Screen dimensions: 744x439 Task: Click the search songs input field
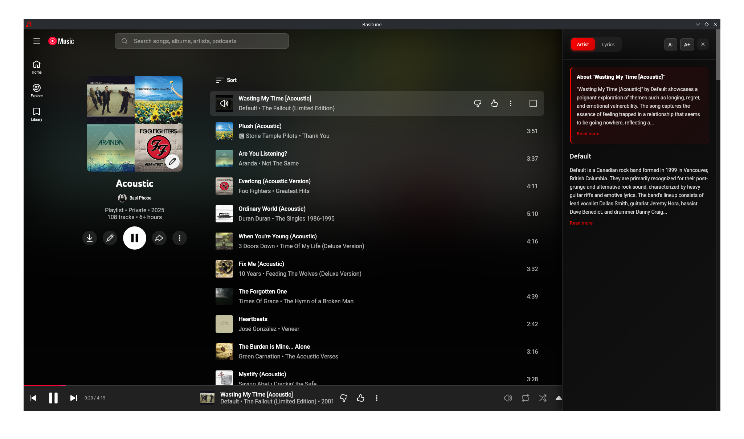click(x=201, y=41)
